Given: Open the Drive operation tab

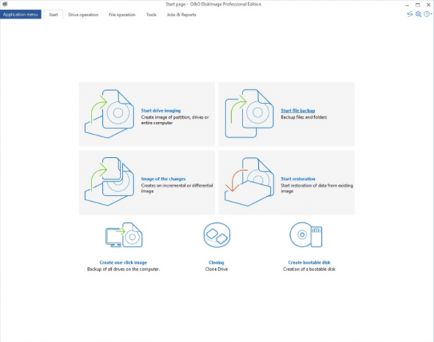Looking at the screenshot, I should click(83, 15).
